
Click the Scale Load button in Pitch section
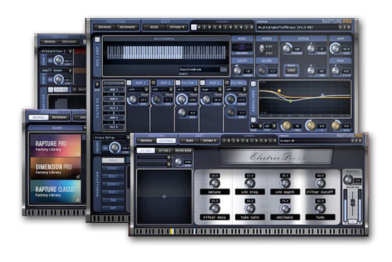(x=291, y=70)
